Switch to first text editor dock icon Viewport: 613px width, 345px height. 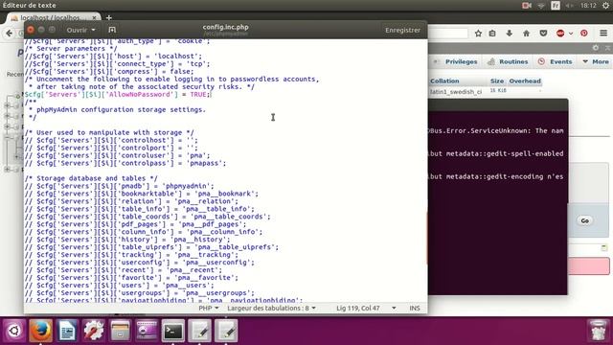(200, 331)
